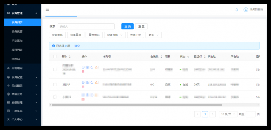Screen dimensions: 271x130
Task: Check the 2楼AP row checkbox
Action: click(55, 85)
